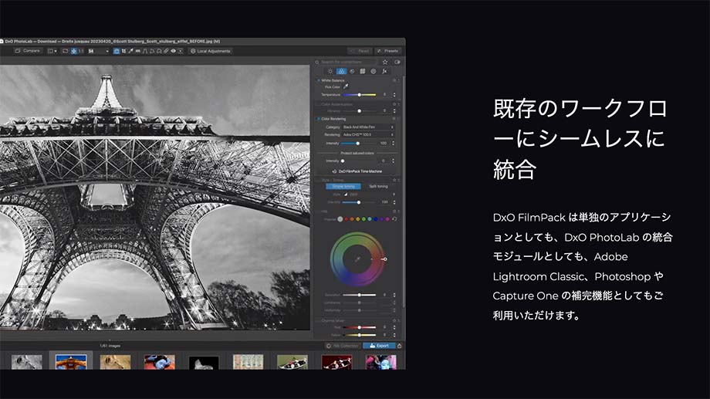Select the orange HSL channel swatch
The height and width of the screenshot is (399, 710).
pos(352,219)
